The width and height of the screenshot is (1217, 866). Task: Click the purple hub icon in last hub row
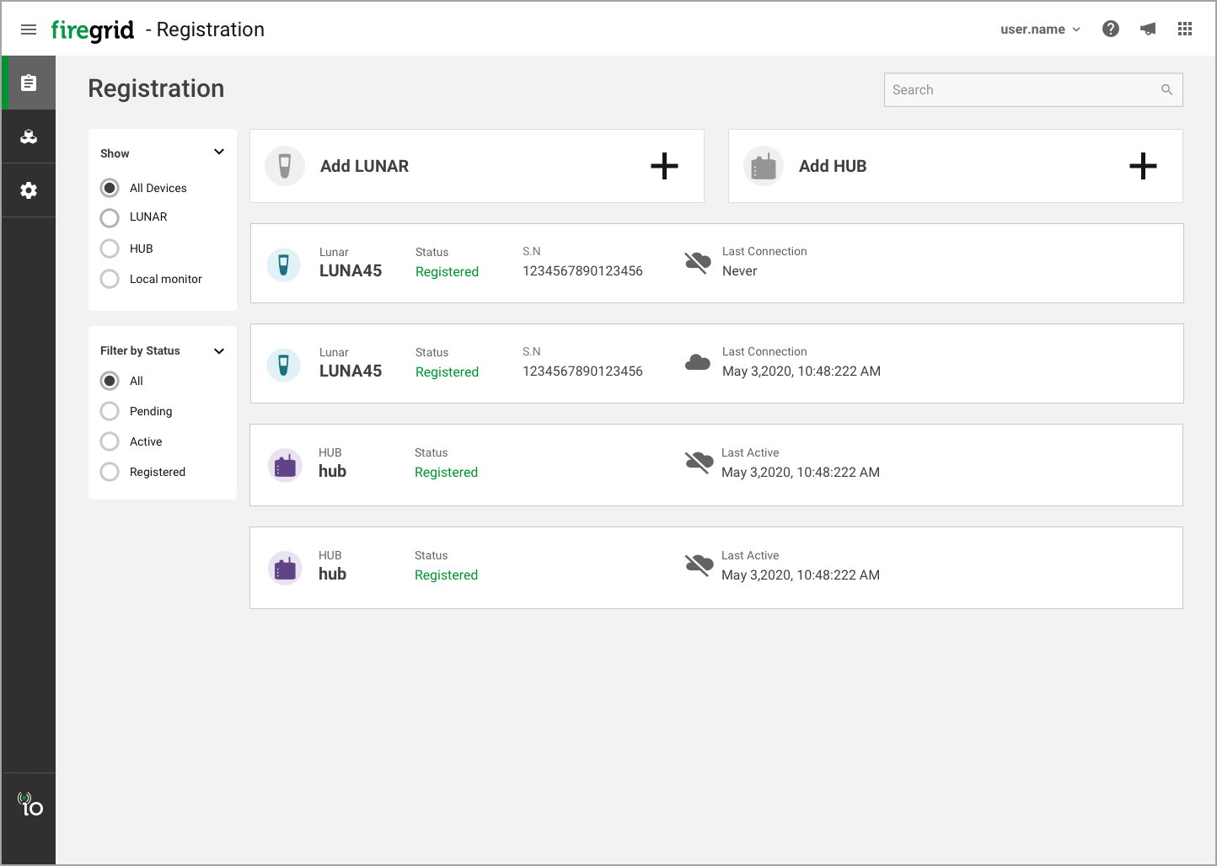pyautogui.click(x=285, y=568)
